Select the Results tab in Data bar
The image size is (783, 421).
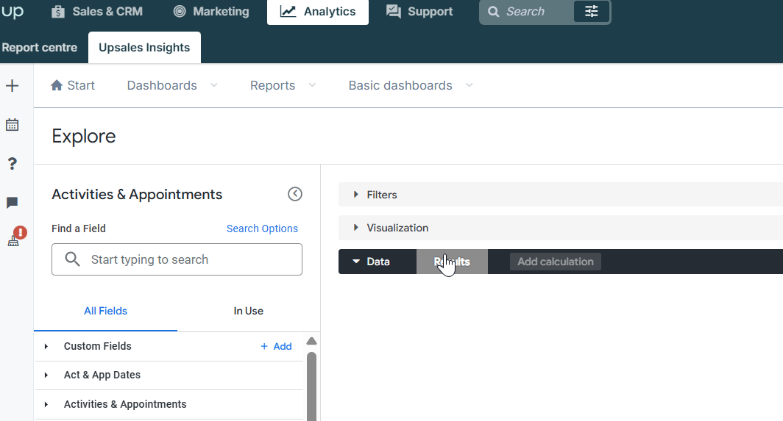click(x=452, y=262)
